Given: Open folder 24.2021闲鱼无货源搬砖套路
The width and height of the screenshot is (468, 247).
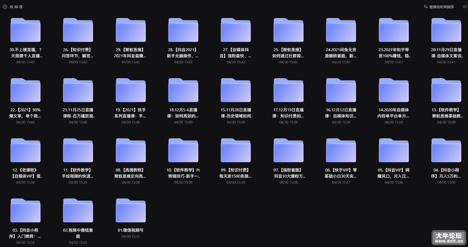Looking at the screenshot, I should pos(341,30).
